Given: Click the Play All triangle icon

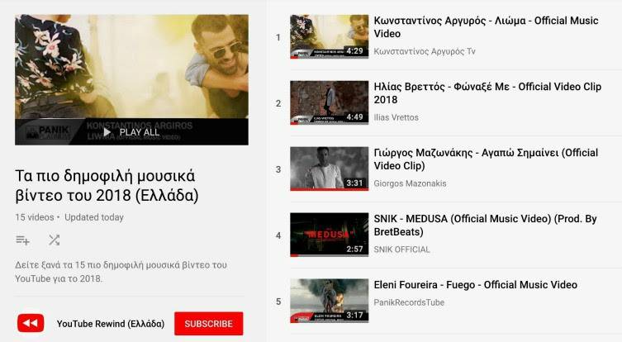Looking at the screenshot, I should [x=107, y=132].
